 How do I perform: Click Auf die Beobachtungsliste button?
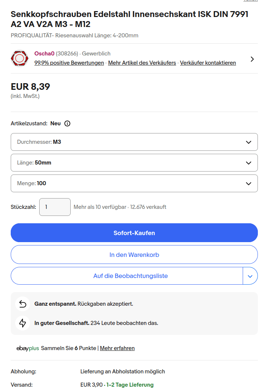click(127, 276)
